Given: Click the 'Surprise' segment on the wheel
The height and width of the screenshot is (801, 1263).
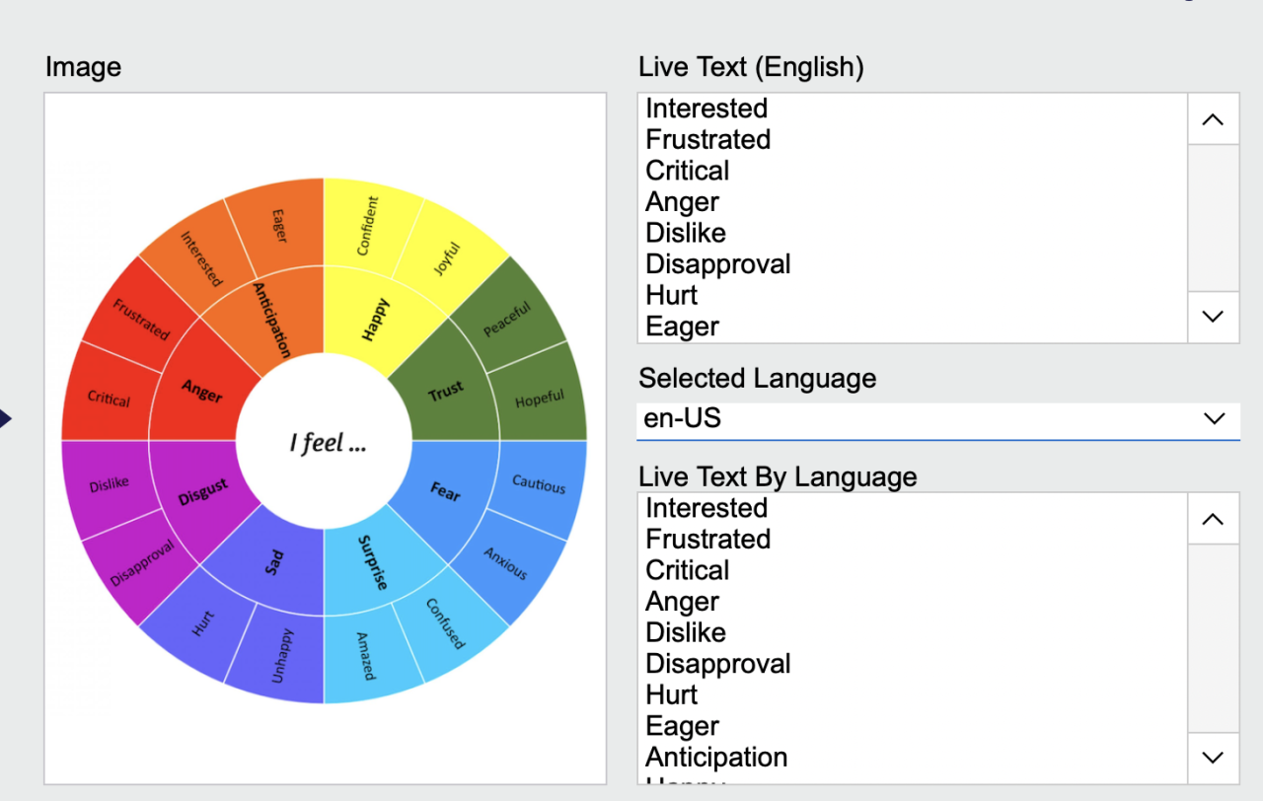Looking at the screenshot, I should click(373, 561).
